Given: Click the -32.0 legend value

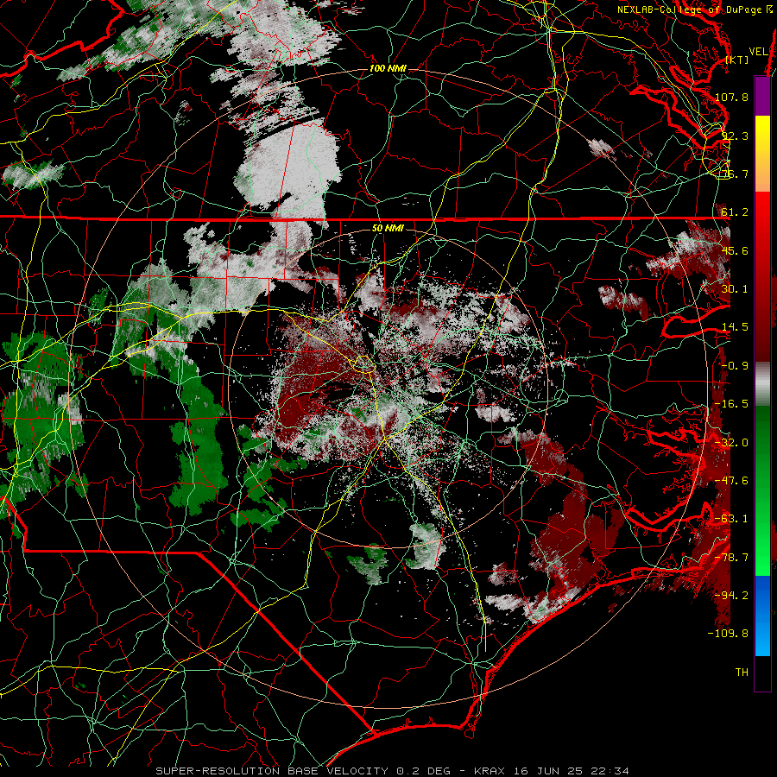Looking at the screenshot, I should (x=731, y=443).
